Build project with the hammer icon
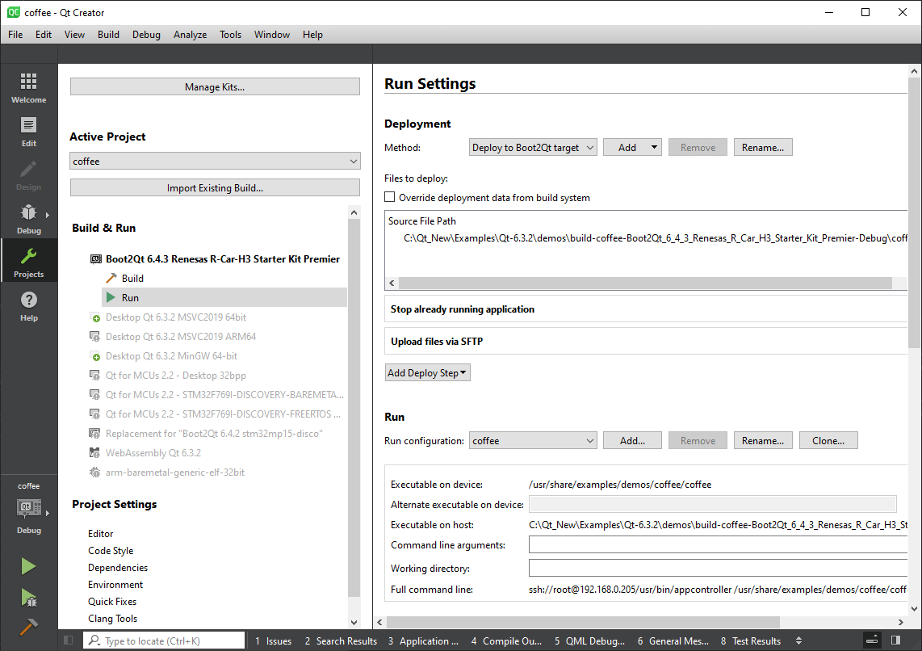 pyautogui.click(x=28, y=628)
